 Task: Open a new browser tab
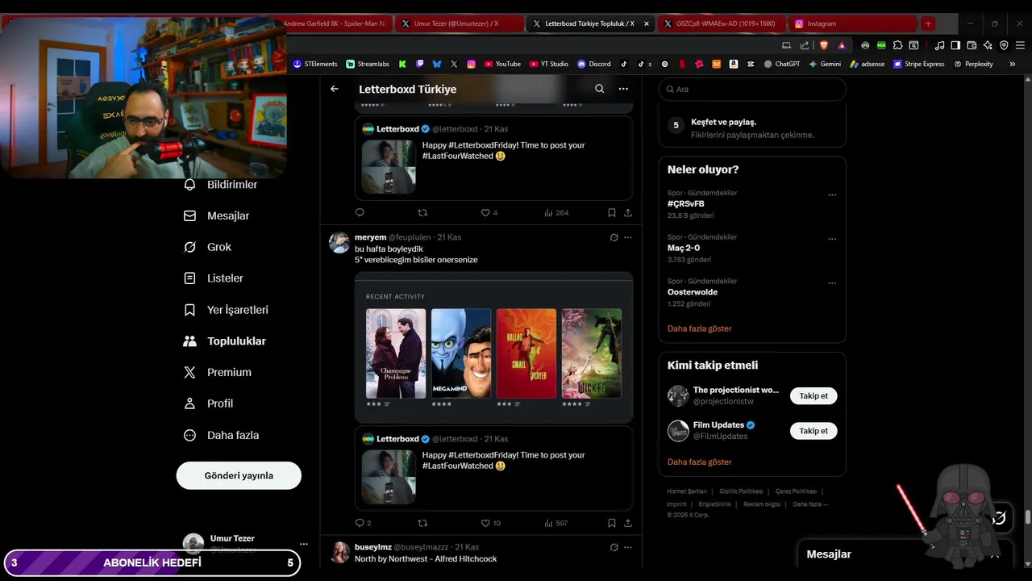point(928,23)
